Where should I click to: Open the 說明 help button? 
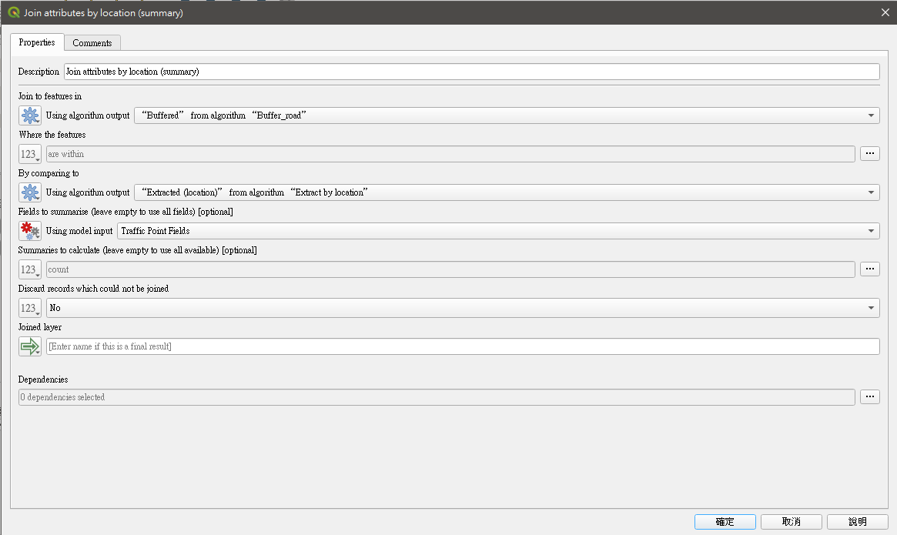point(857,522)
